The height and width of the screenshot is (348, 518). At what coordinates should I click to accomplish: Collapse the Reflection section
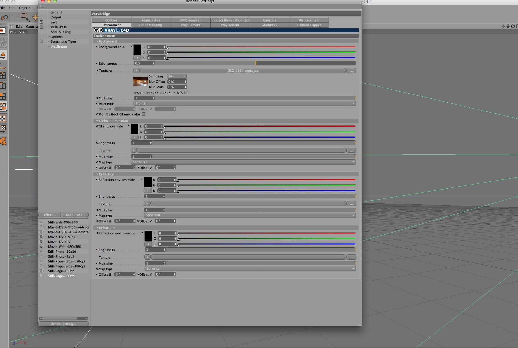97,174
